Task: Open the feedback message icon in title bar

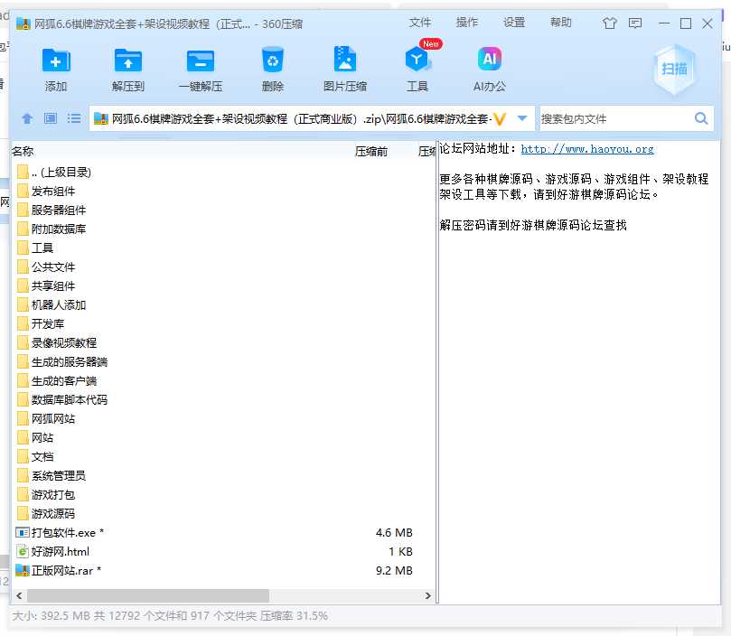Action: [x=635, y=23]
